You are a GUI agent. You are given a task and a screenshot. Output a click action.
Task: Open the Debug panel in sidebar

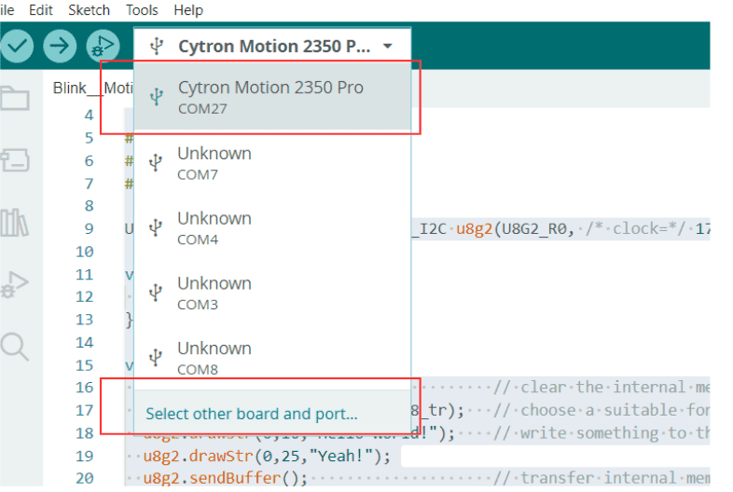pos(14,284)
